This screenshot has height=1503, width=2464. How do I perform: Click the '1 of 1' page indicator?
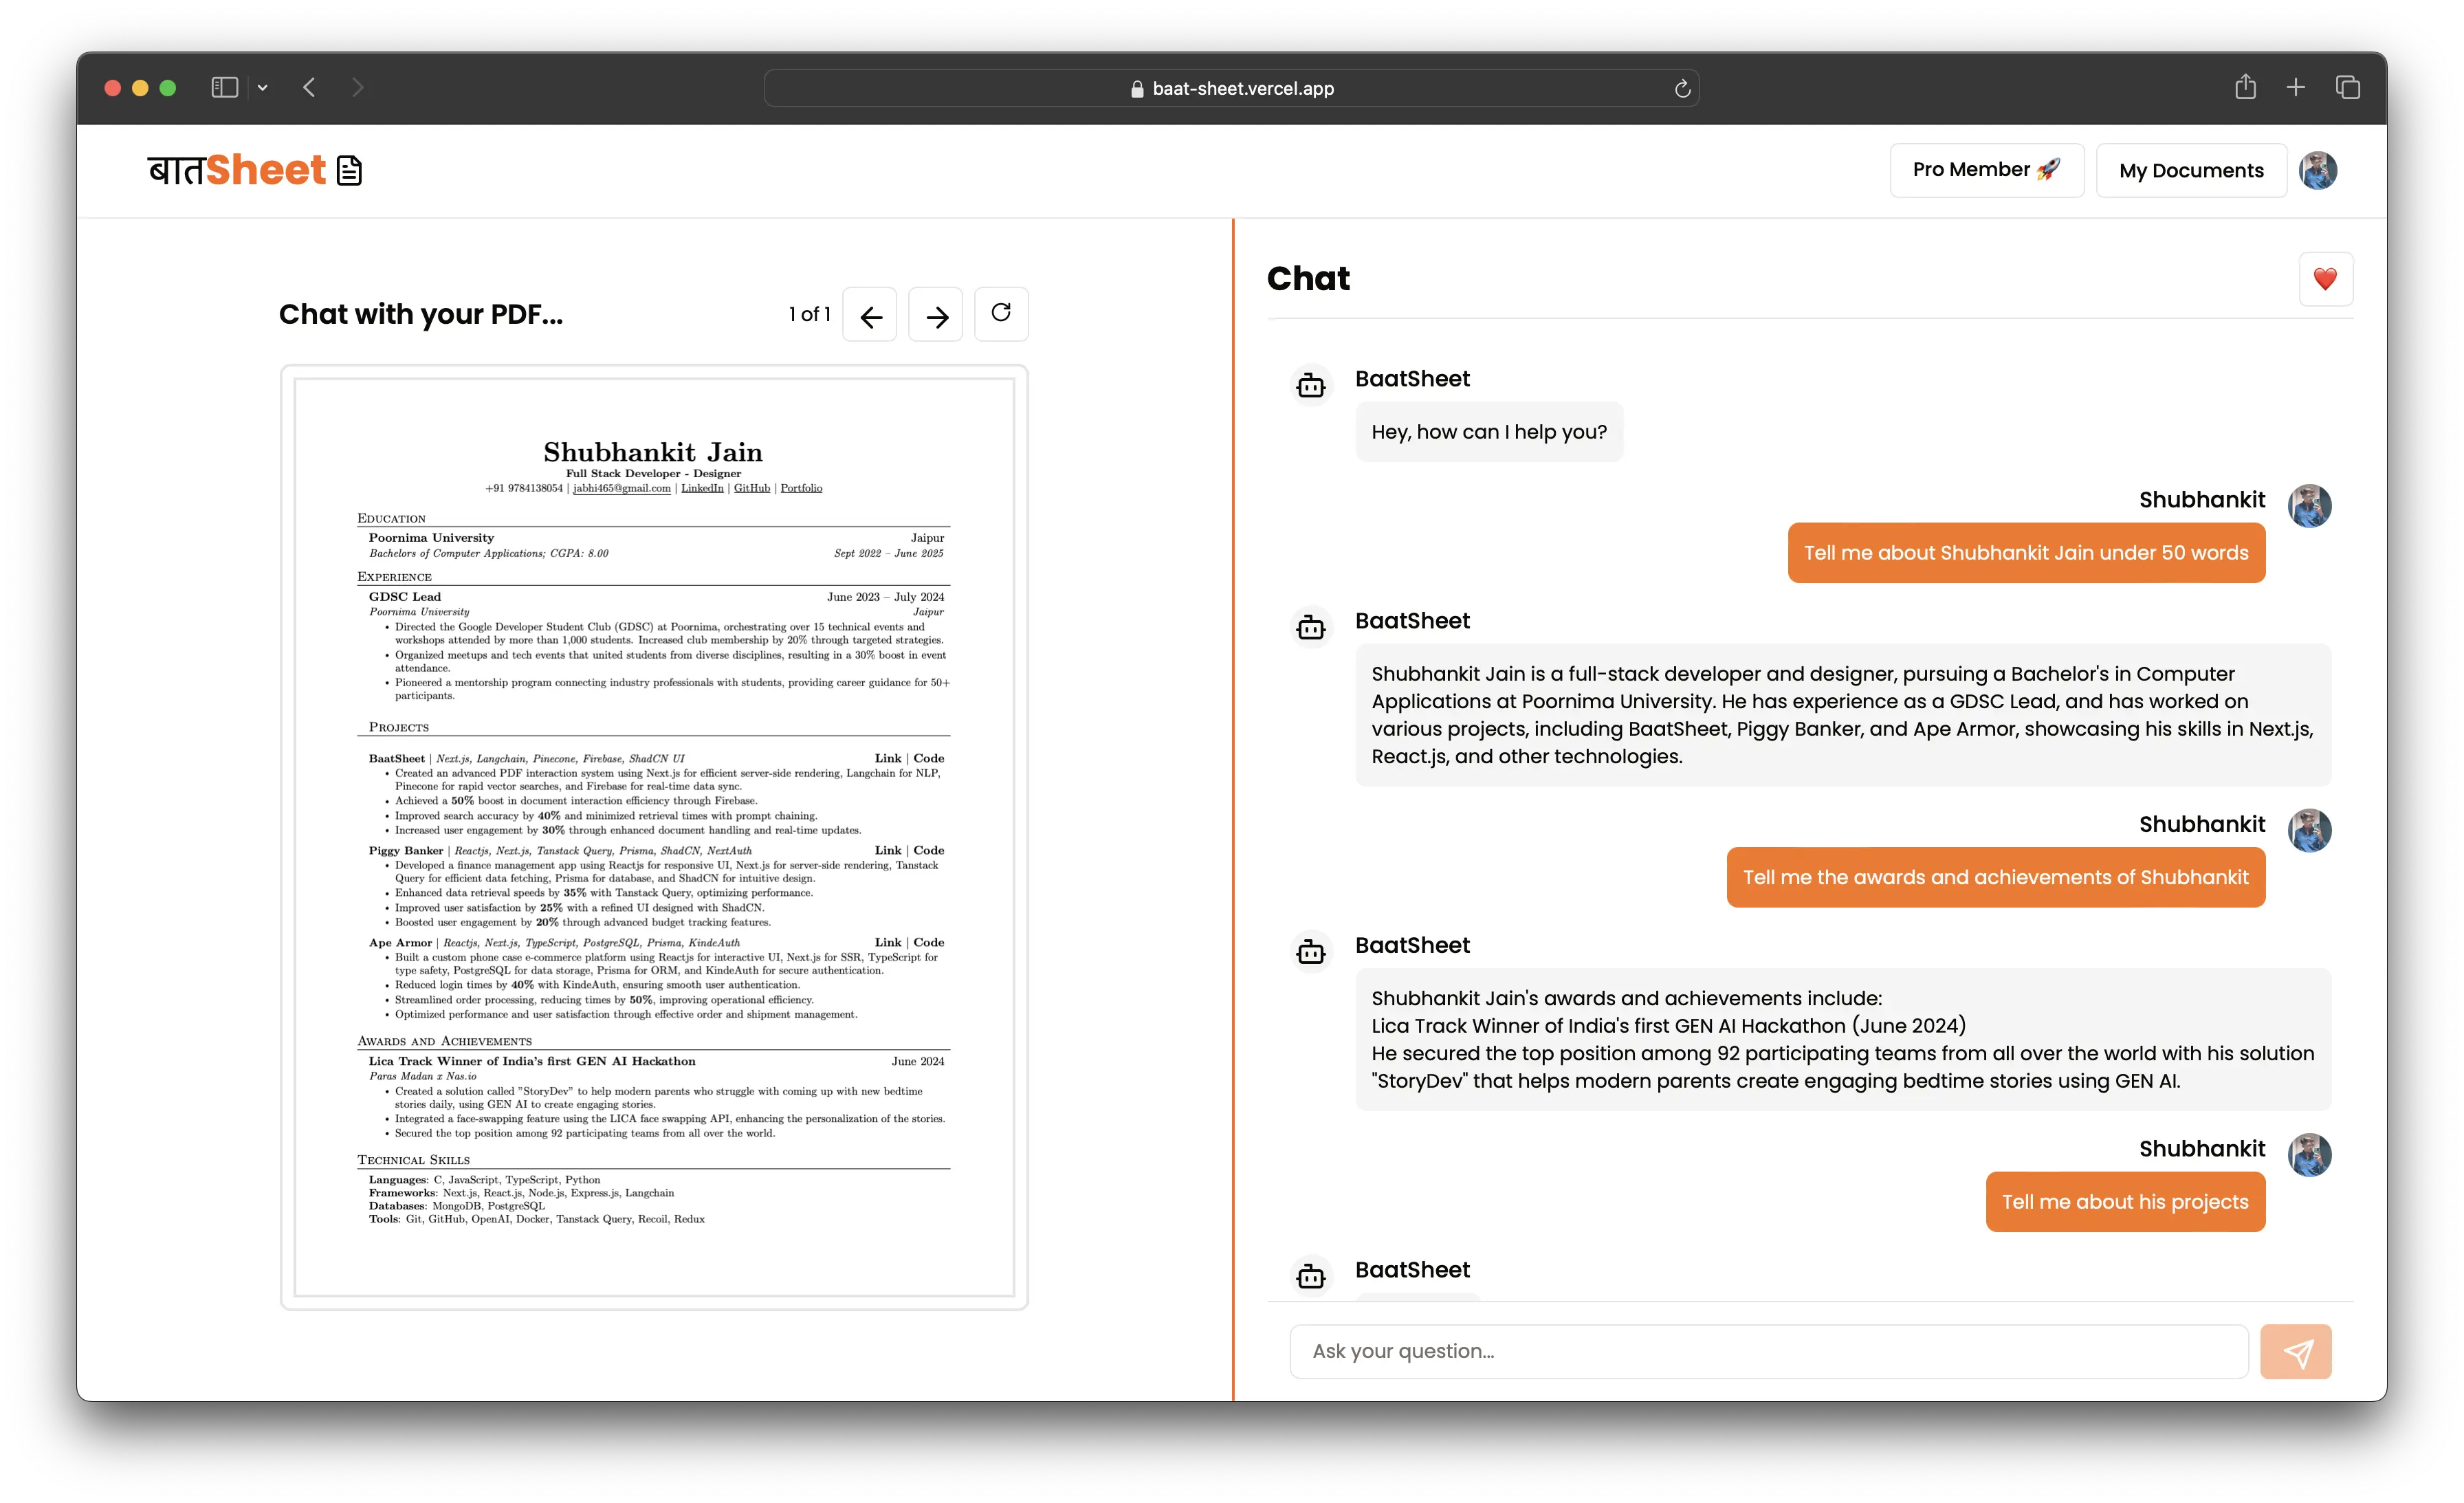(x=809, y=314)
